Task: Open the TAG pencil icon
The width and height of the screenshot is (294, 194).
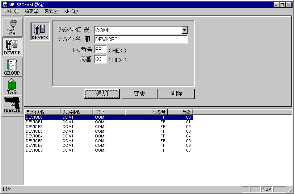Action: click(12, 86)
